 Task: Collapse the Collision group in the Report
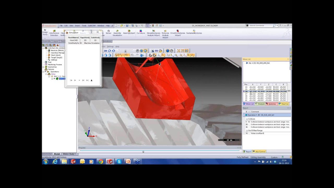point(247,119)
